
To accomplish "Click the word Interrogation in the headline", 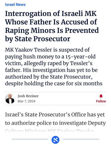I will [28, 14].
